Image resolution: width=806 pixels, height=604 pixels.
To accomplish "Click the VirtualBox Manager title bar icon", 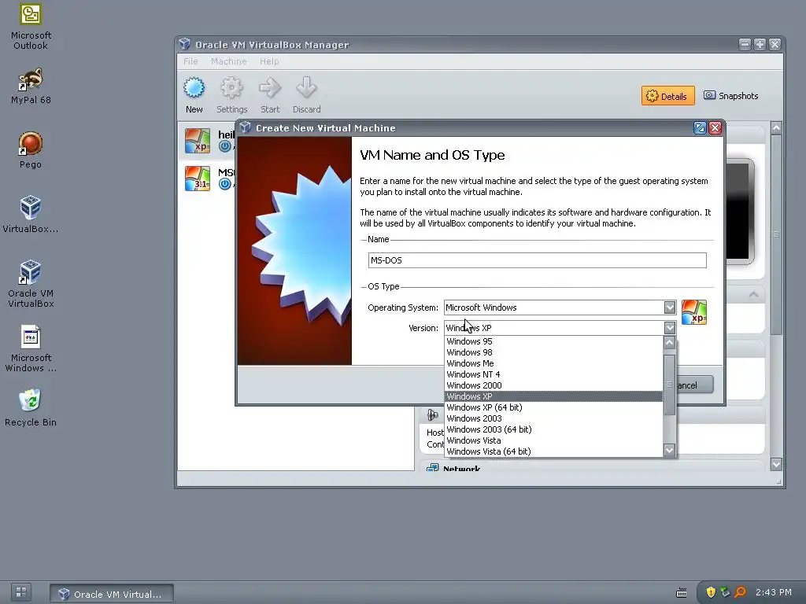I will click(x=185, y=44).
